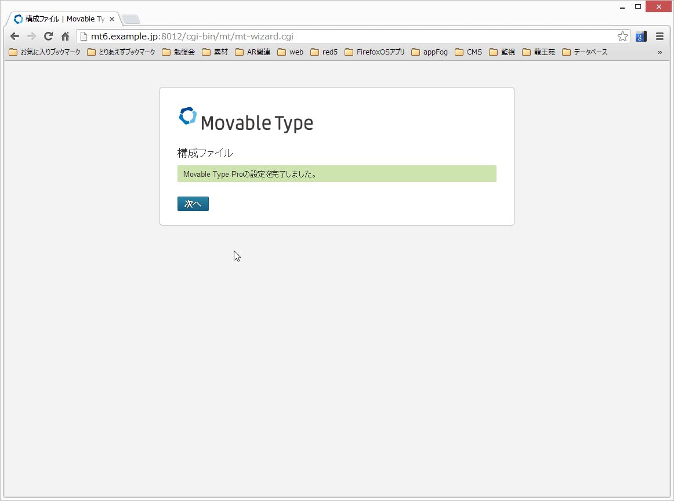Open the Google extension icon in toolbar
Viewport: 674px width, 501px height.
pos(641,37)
